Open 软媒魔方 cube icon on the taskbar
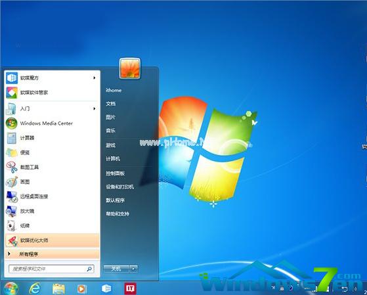The image size is (367, 295). pos(106,288)
